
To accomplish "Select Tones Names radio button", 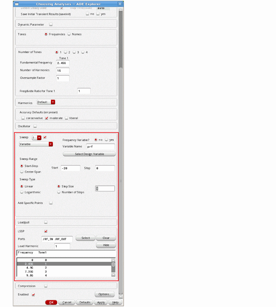I will (x=69, y=34).
